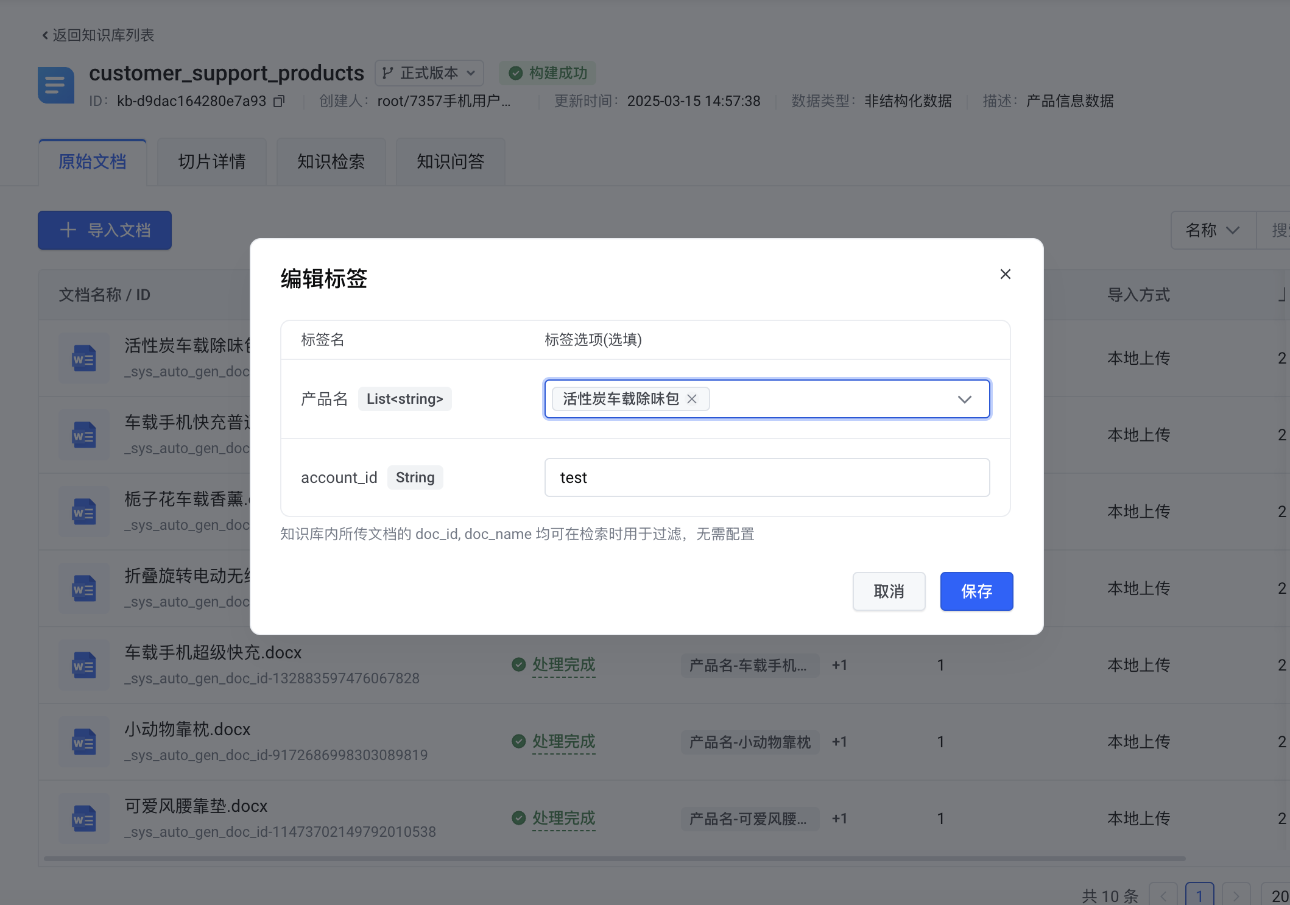
Task: Click the Word icon for 车载手机超级快充.docx
Action: pos(83,665)
